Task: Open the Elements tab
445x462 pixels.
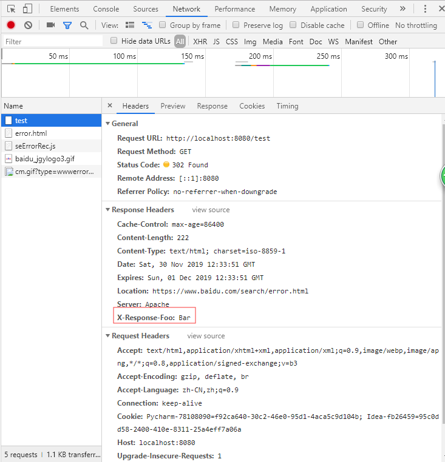Action: click(64, 9)
